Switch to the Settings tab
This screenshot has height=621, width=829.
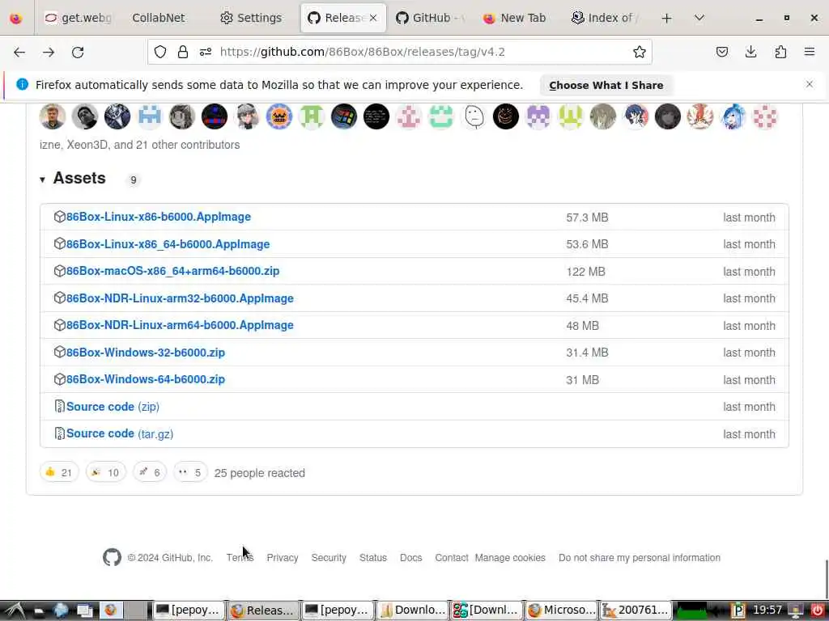click(251, 18)
